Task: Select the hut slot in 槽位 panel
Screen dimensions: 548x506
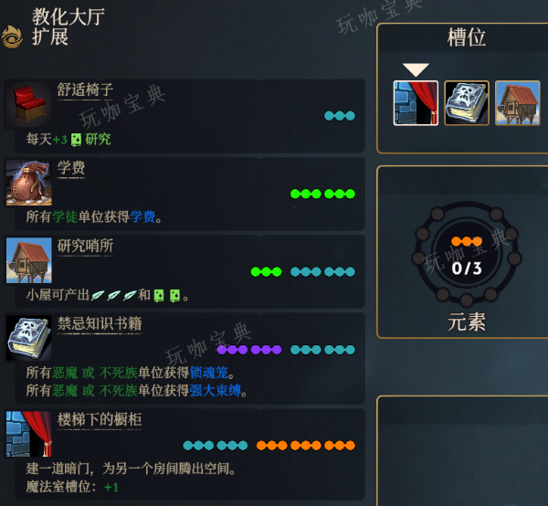Action: coord(518,103)
